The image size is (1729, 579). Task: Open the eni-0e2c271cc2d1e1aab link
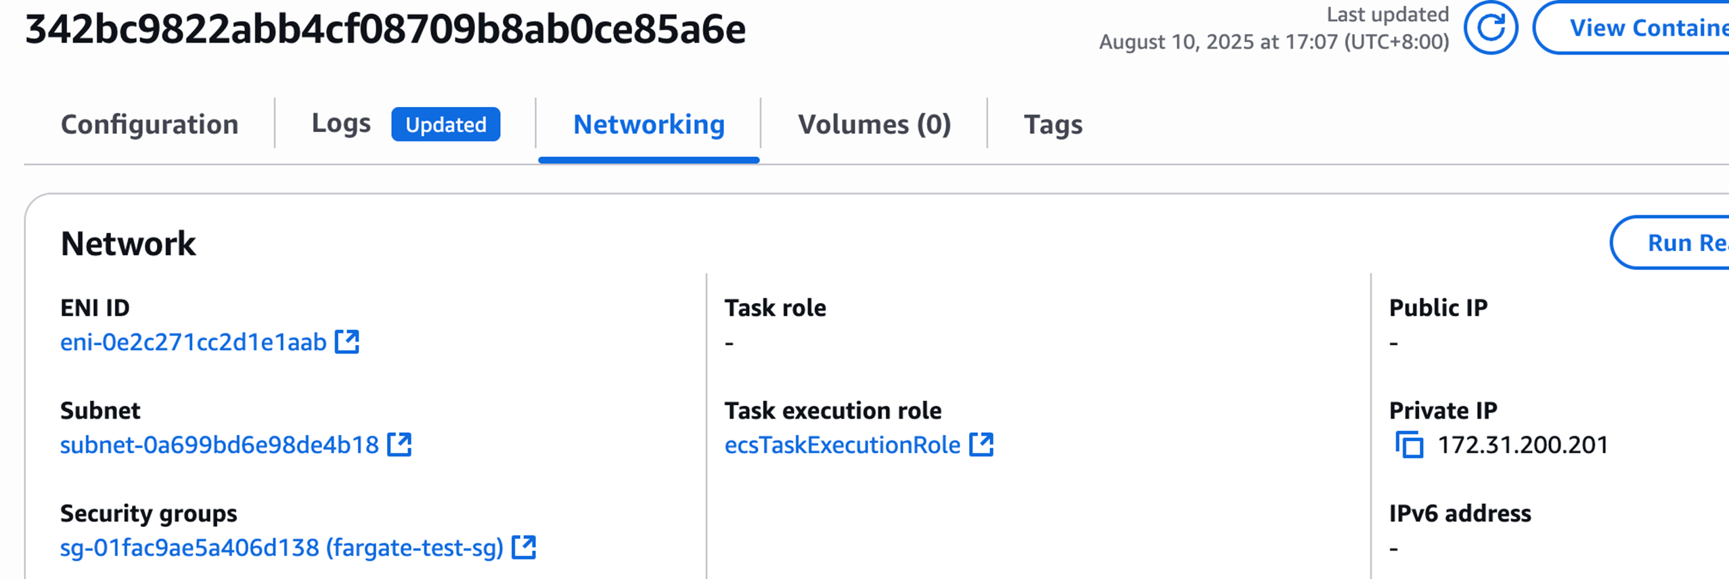click(194, 342)
